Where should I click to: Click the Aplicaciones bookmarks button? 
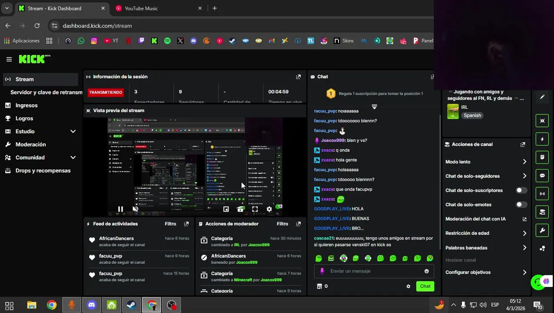[22, 41]
